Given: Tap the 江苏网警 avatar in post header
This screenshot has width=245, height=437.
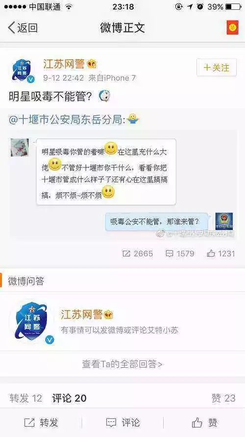Looking at the screenshot, I should 23,70.
